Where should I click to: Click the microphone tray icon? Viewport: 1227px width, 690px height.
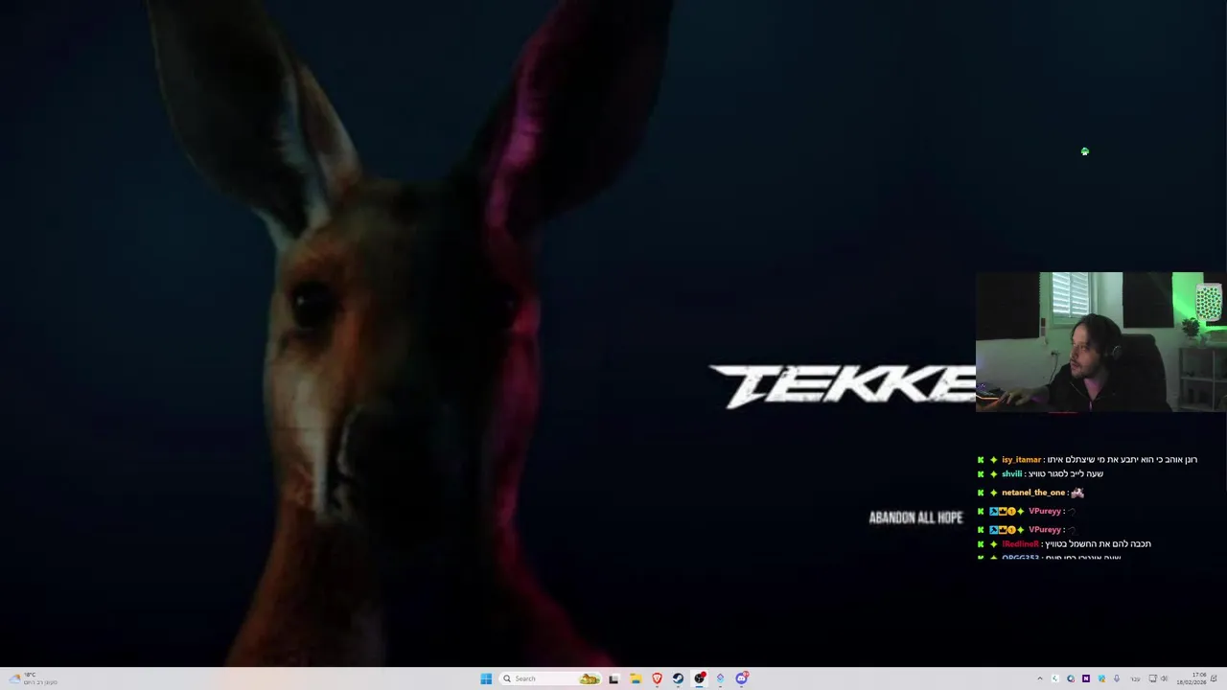1117,678
